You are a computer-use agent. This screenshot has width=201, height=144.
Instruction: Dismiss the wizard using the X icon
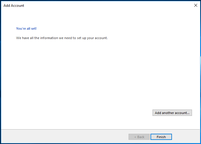click(x=196, y=5)
